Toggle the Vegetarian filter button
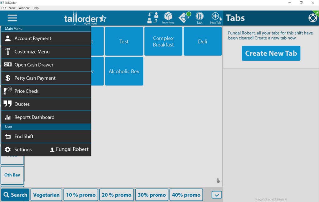This screenshot has height=202, width=319. [x=46, y=195]
